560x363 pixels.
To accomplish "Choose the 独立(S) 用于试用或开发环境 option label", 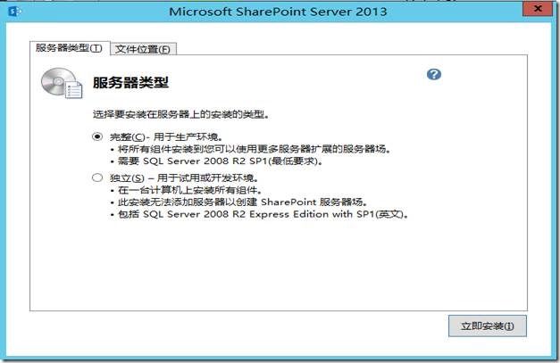I will pos(184,178).
